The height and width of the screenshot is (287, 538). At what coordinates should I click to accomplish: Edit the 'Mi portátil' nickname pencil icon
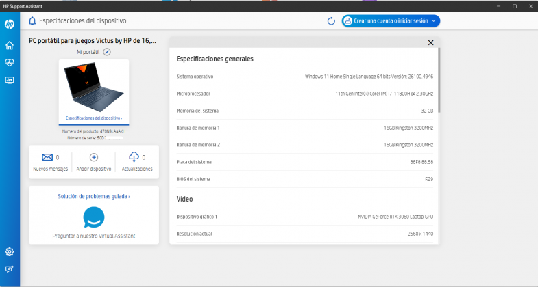107,52
